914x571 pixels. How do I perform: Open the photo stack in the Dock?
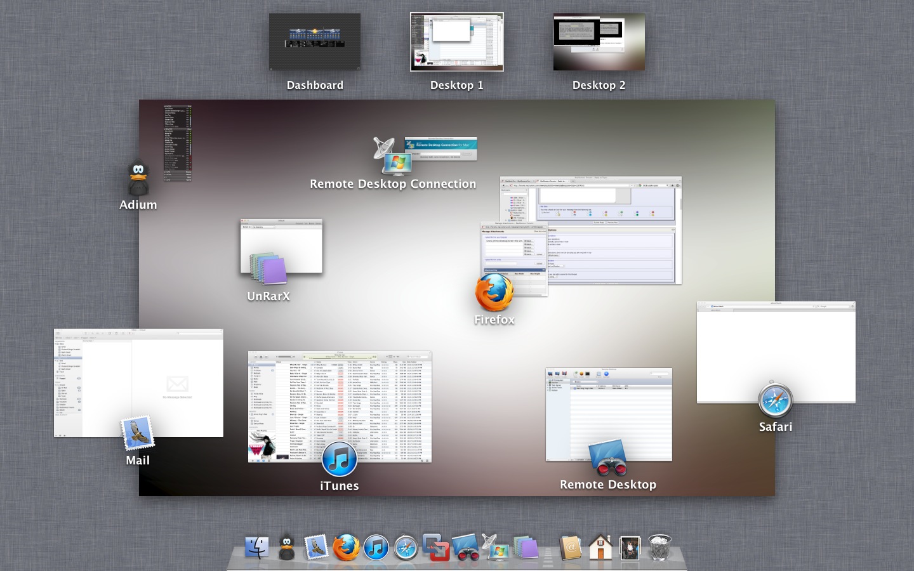630,548
